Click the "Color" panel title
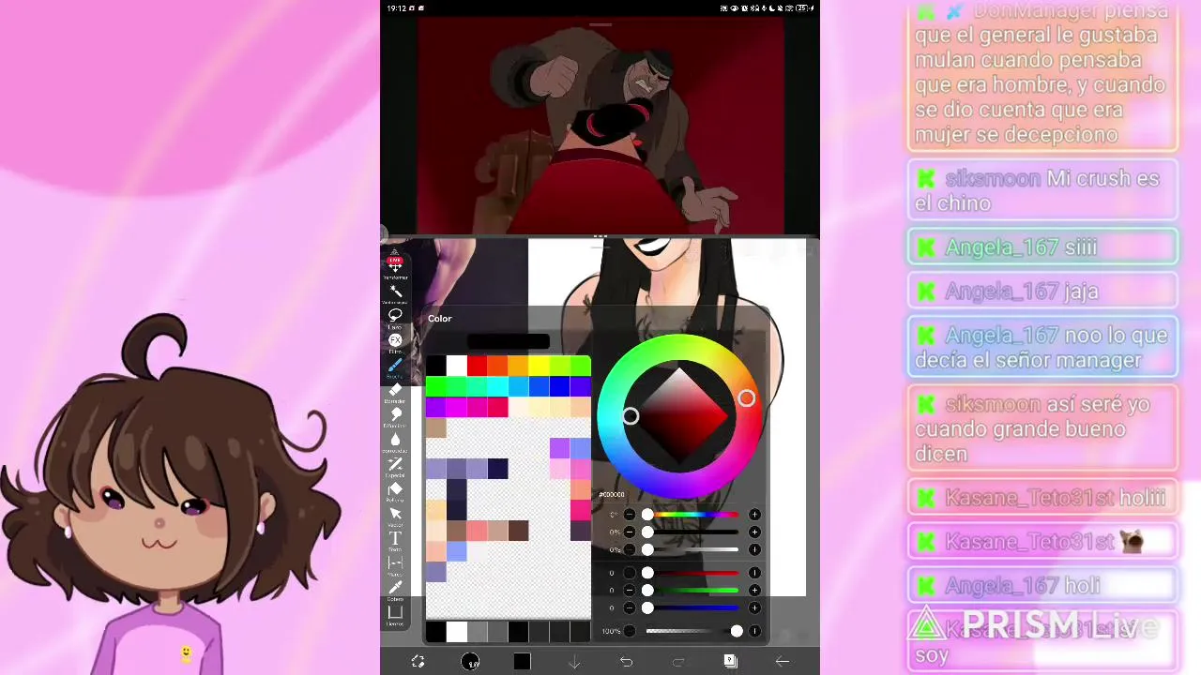This screenshot has width=1201, height=675. (440, 319)
